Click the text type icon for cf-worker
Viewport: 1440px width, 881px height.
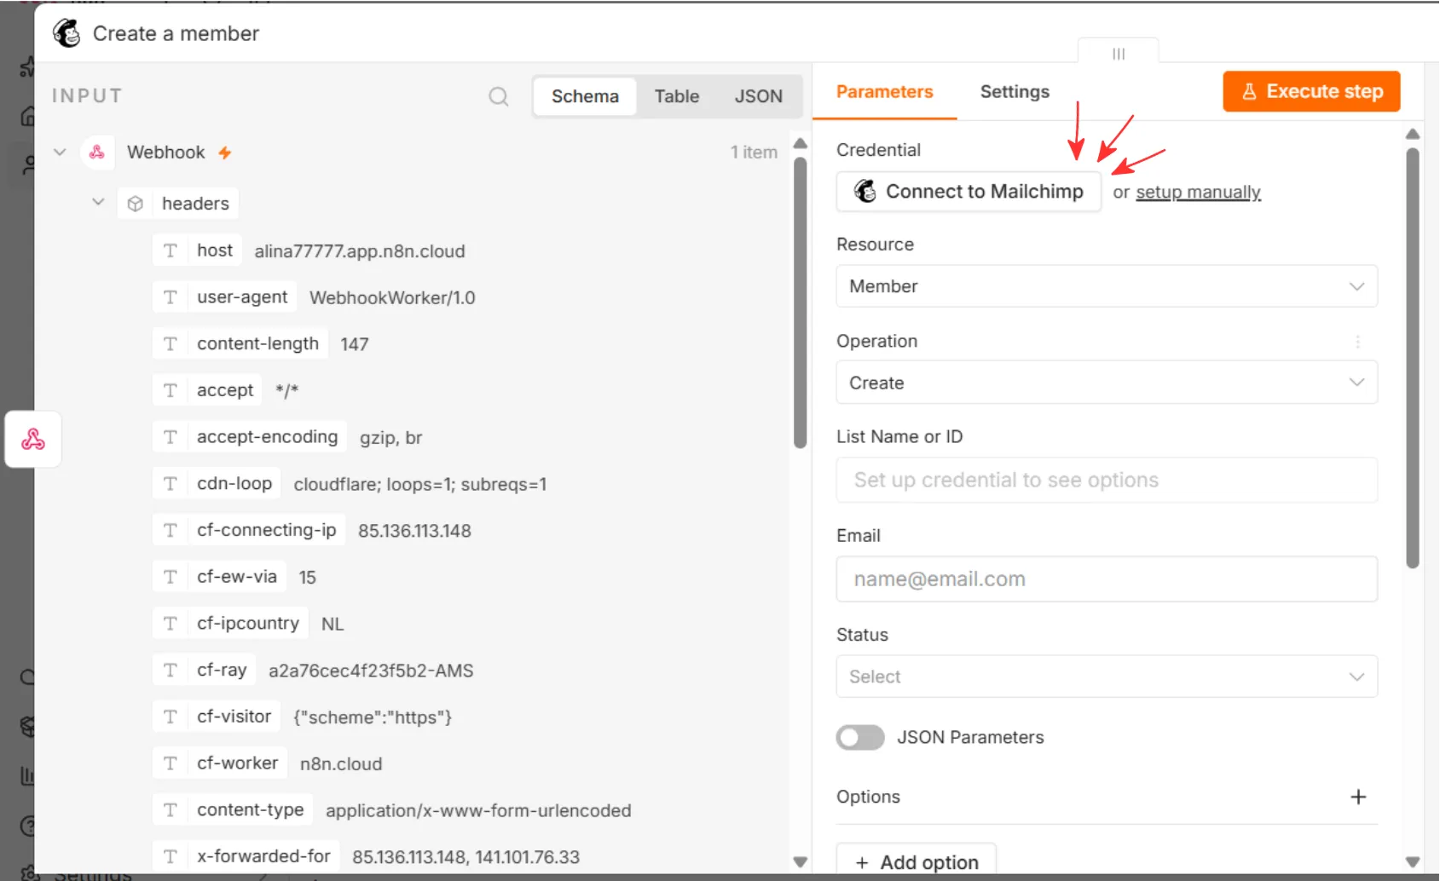(x=171, y=763)
